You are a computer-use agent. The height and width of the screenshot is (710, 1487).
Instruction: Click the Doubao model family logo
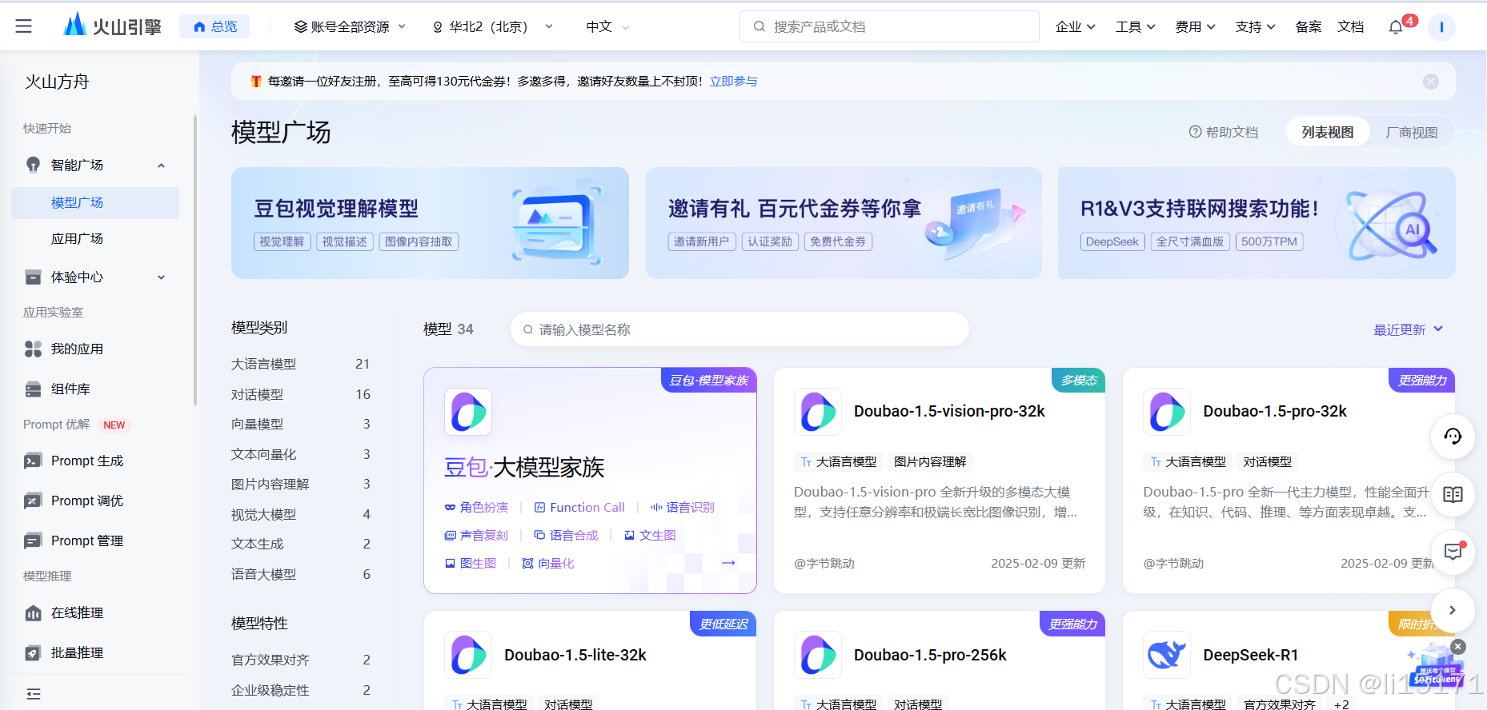pos(468,412)
